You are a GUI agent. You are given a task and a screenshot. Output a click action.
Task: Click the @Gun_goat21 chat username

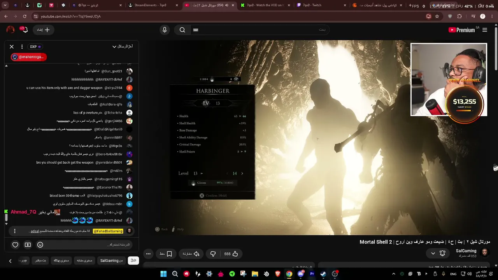click(x=112, y=71)
